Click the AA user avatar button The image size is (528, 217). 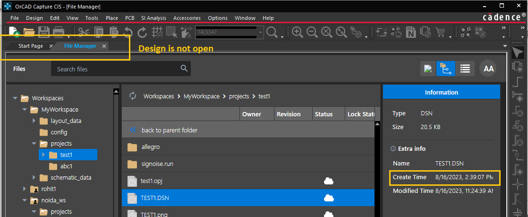[x=488, y=69]
